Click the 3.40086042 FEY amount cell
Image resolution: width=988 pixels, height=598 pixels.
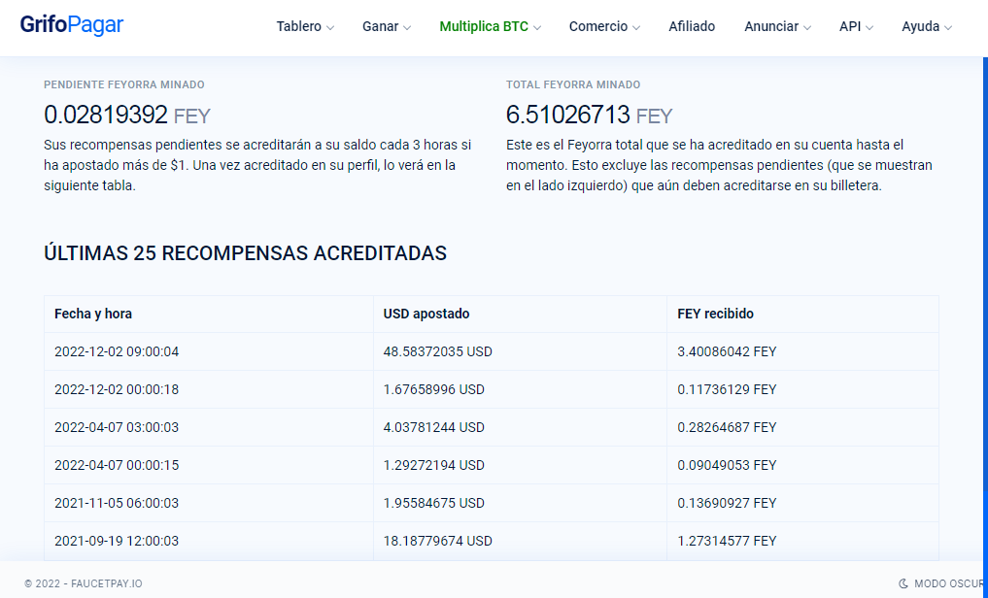(727, 351)
